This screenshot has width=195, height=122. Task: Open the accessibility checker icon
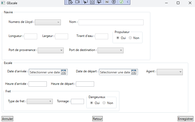tap(114, 2)
